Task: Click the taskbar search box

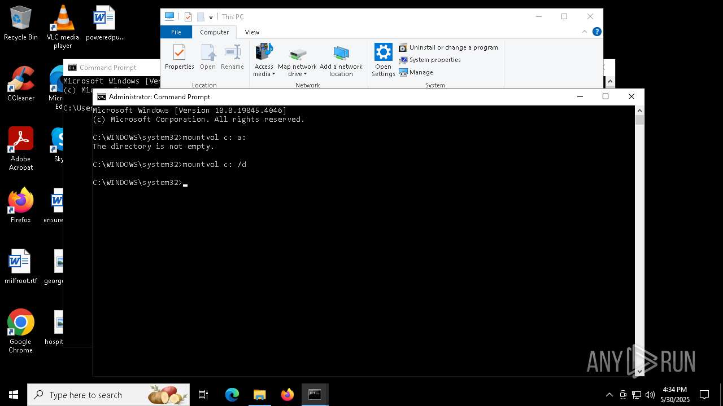Action: click(x=108, y=395)
